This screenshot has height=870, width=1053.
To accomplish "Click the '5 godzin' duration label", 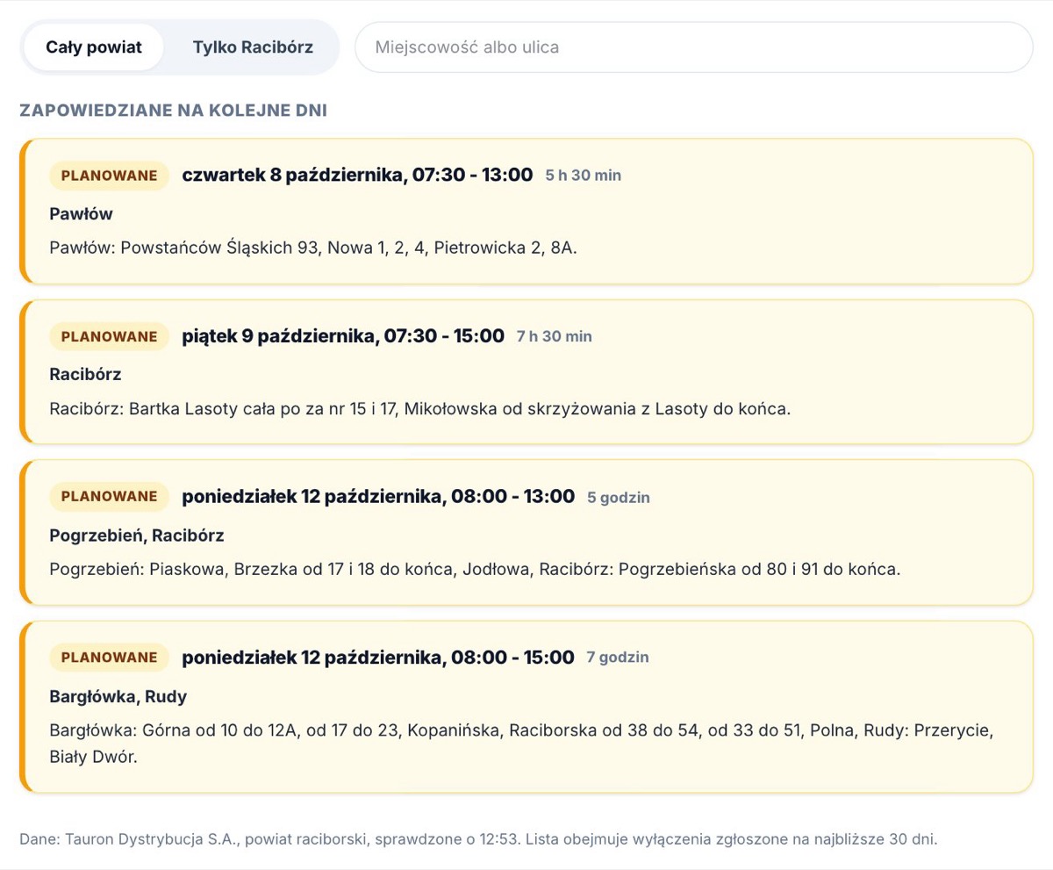I will [x=619, y=497].
